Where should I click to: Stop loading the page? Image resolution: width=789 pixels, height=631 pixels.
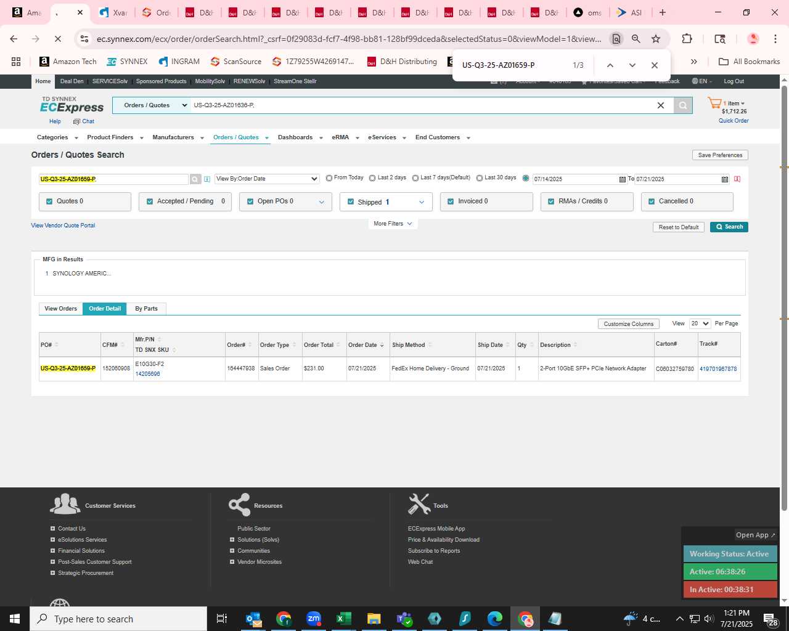[x=57, y=39]
